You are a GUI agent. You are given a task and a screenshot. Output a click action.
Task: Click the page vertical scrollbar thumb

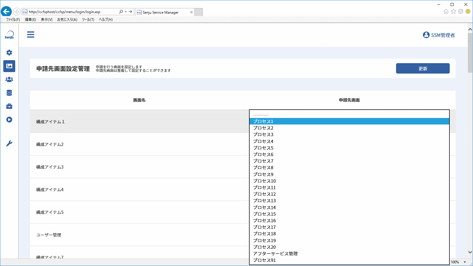(x=470, y=53)
